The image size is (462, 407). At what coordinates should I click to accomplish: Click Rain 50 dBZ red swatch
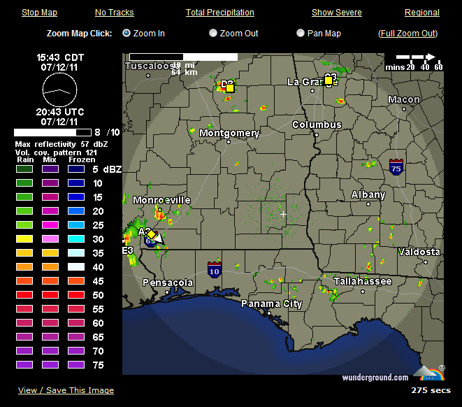coord(24,294)
